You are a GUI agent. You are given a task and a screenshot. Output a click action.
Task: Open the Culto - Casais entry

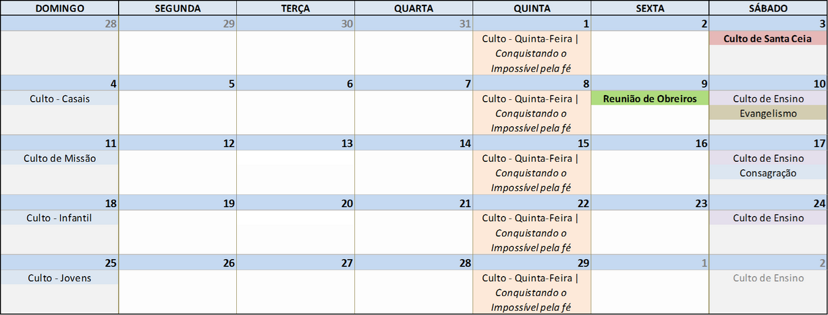pos(59,98)
